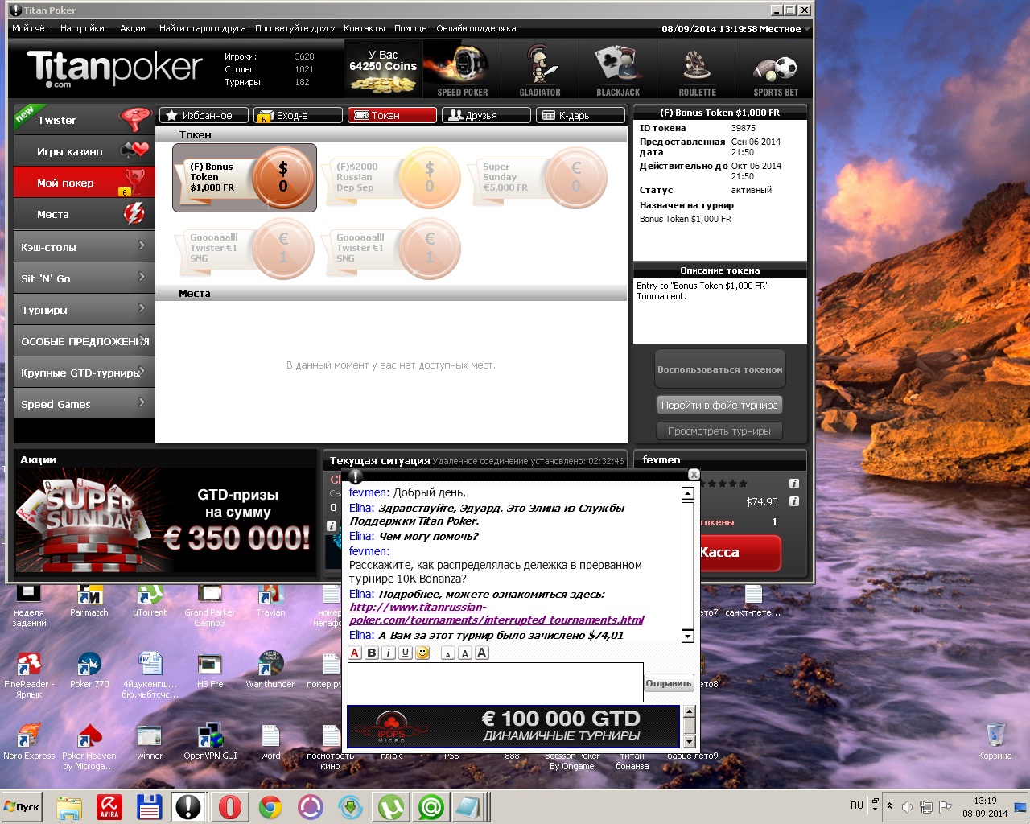Click the info icon next to $74.90

pos(794,501)
